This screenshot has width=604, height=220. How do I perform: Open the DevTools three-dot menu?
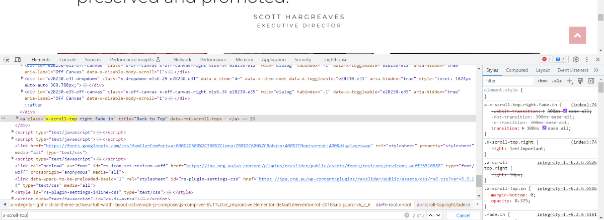point(587,59)
